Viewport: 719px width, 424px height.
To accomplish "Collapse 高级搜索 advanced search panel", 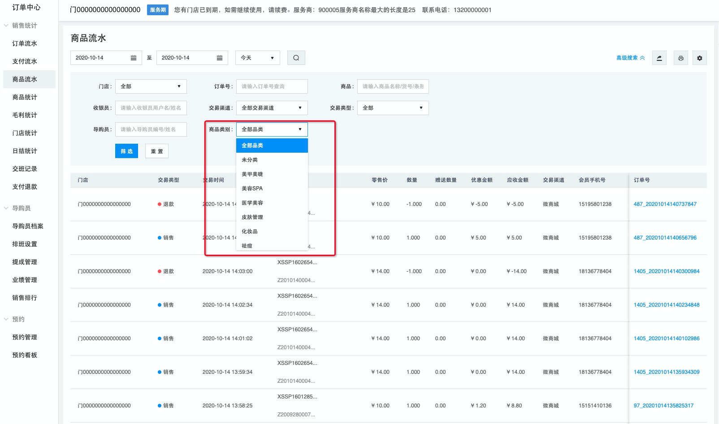I will [x=630, y=58].
